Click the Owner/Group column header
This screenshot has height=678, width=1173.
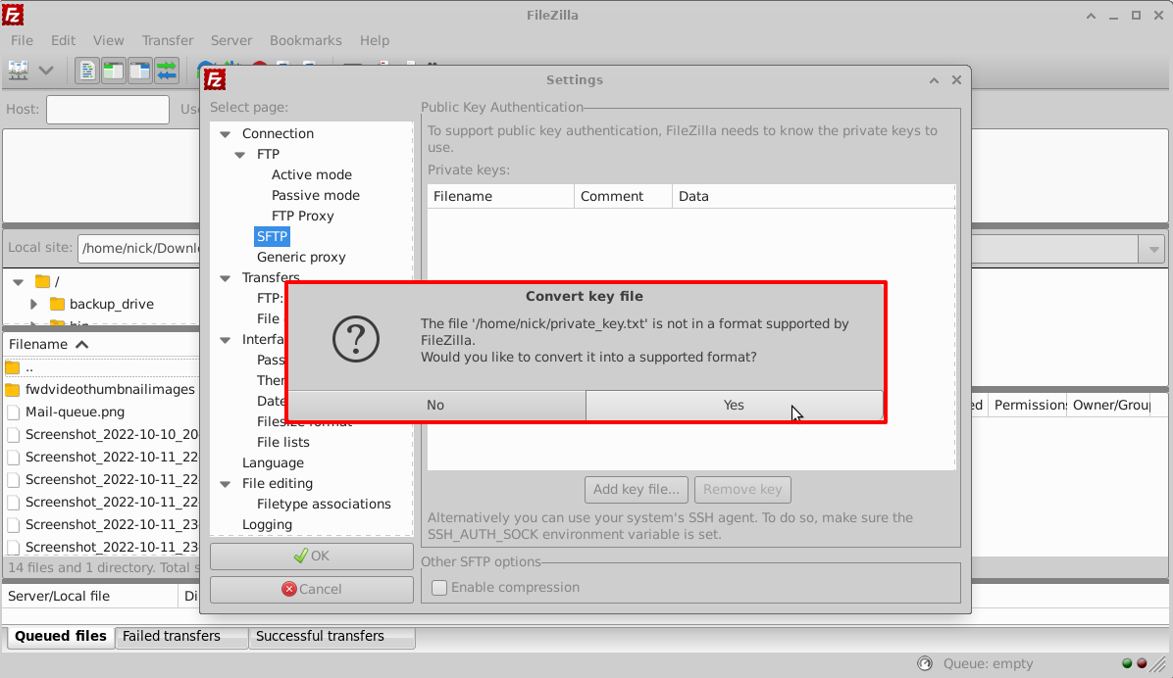click(1110, 406)
